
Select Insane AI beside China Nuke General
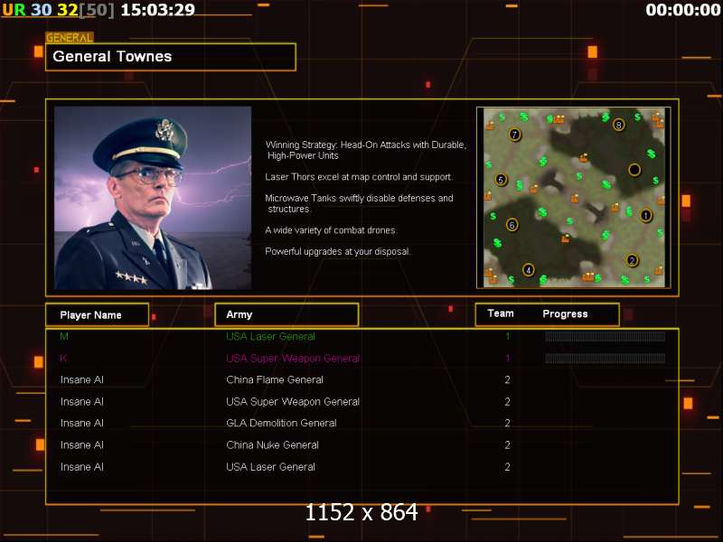[x=82, y=445]
